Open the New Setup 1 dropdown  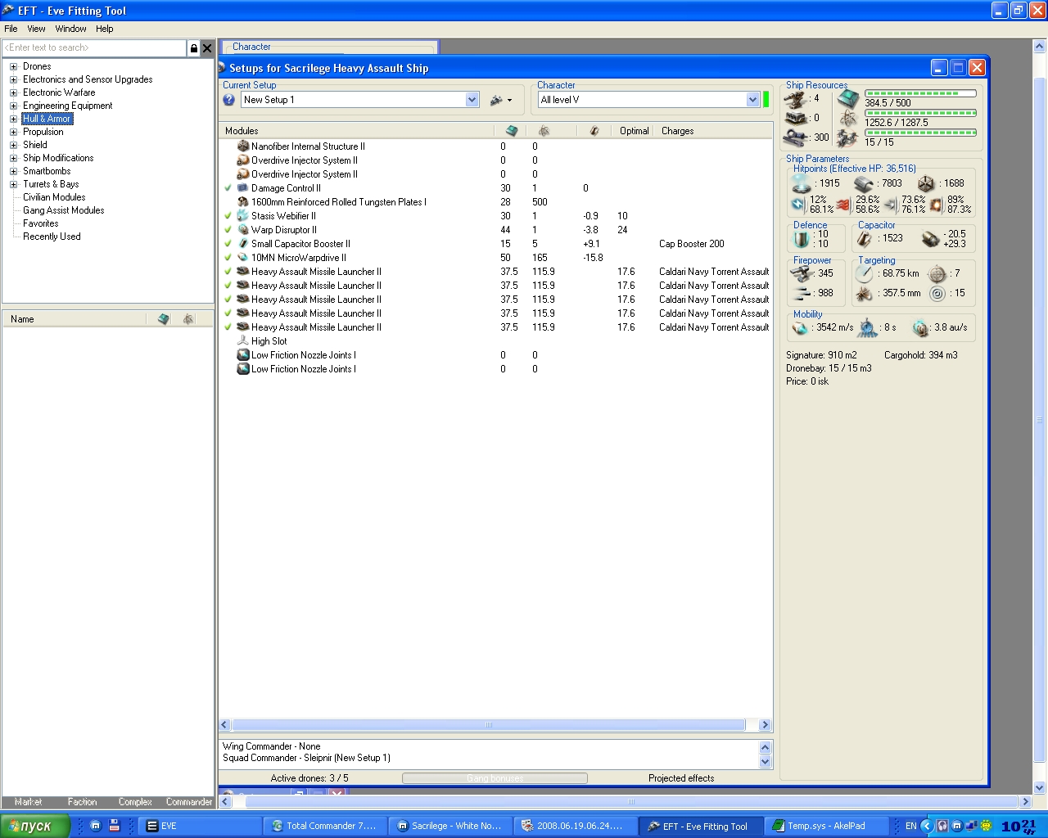pyautogui.click(x=472, y=100)
